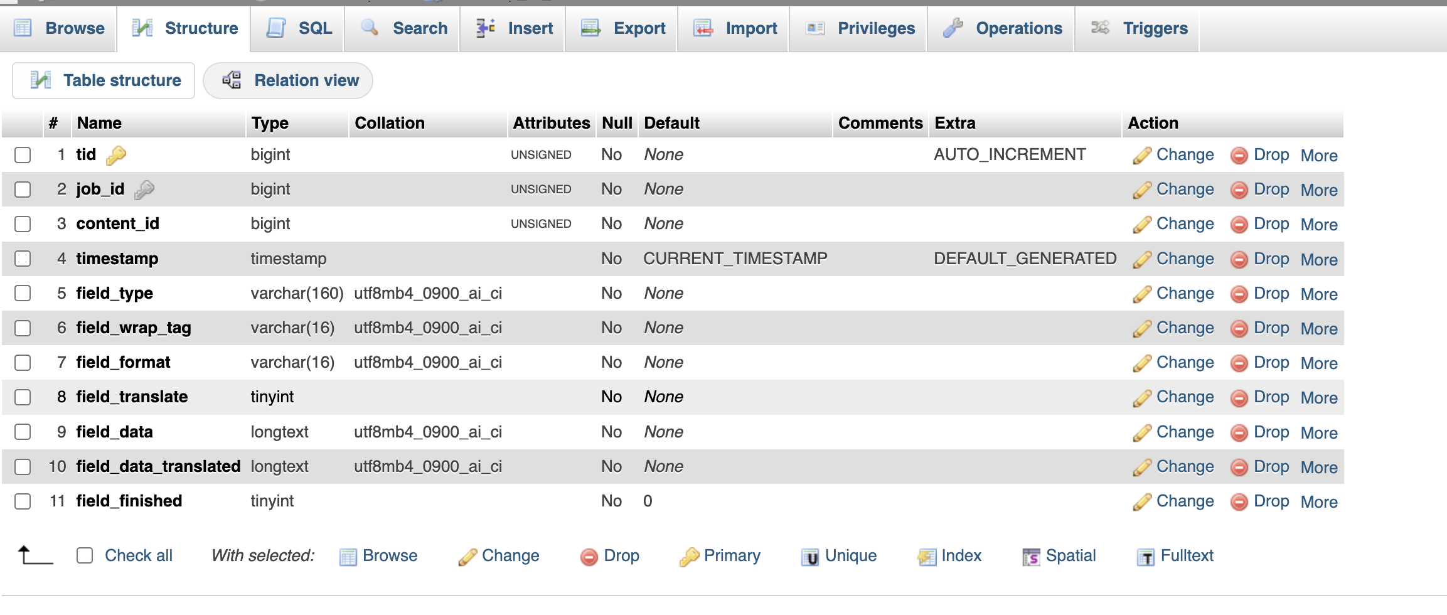
Task: Click the Table structure button
Action: pyautogui.click(x=104, y=80)
